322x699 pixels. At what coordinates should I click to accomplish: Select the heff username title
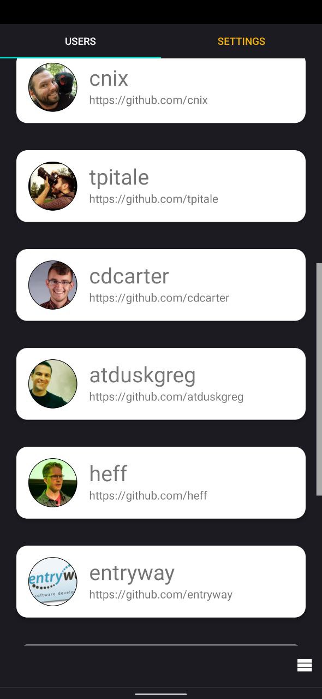(108, 473)
